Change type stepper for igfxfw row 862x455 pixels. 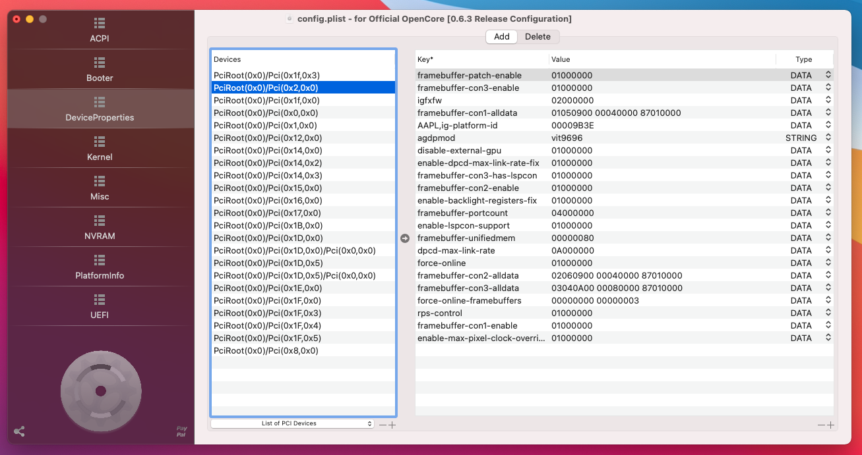[828, 101]
